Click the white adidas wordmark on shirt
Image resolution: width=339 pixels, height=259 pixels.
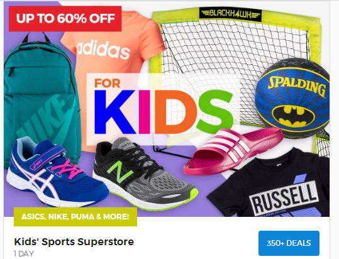pos(103,50)
